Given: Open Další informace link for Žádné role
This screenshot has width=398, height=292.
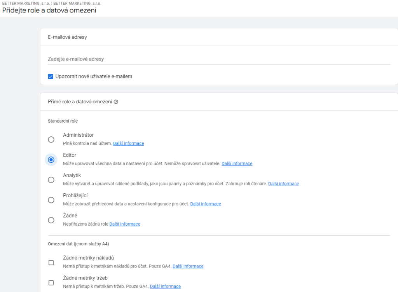Looking at the screenshot, I should point(125,224).
